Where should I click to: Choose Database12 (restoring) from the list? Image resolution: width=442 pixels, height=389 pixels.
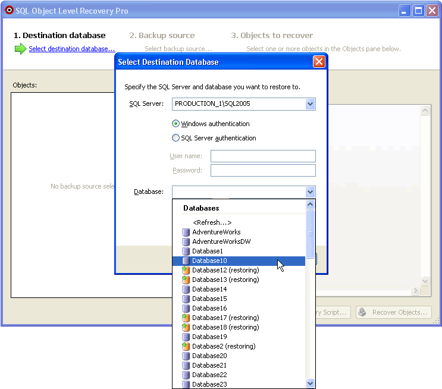[x=225, y=270]
